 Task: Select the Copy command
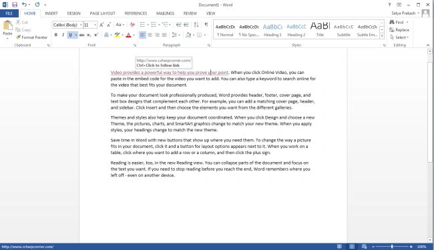[x=23, y=30]
